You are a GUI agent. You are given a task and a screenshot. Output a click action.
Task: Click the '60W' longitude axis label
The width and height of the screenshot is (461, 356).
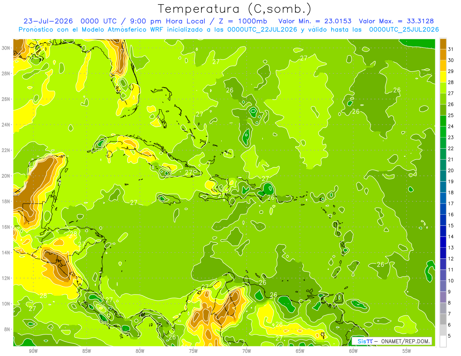pyautogui.click(x=353, y=351)
